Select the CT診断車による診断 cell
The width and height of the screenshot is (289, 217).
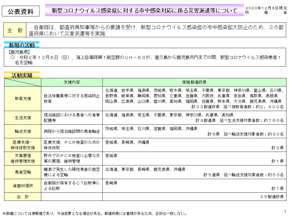pos(72,186)
